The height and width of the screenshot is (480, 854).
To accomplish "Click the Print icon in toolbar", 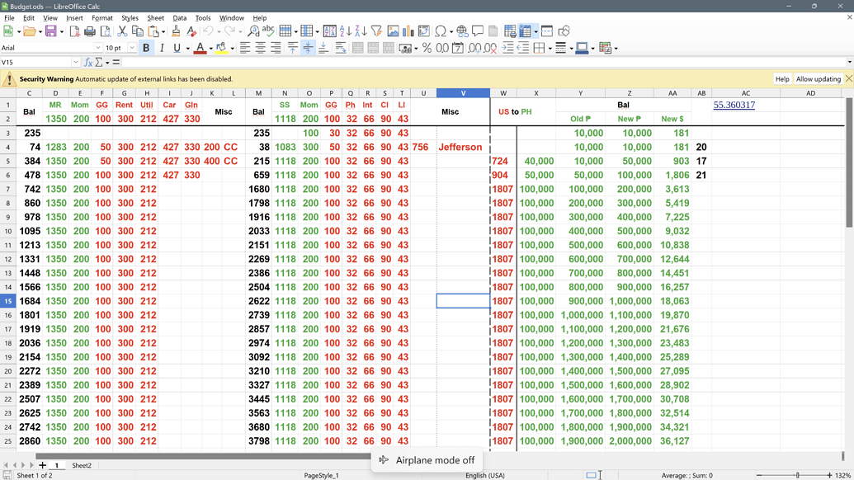I will (90, 31).
